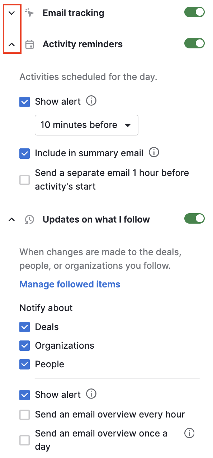Viewport: 213px width, 458px height.
Task: Click the Activity reminders calendar icon
Action: pyautogui.click(x=29, y=44)
